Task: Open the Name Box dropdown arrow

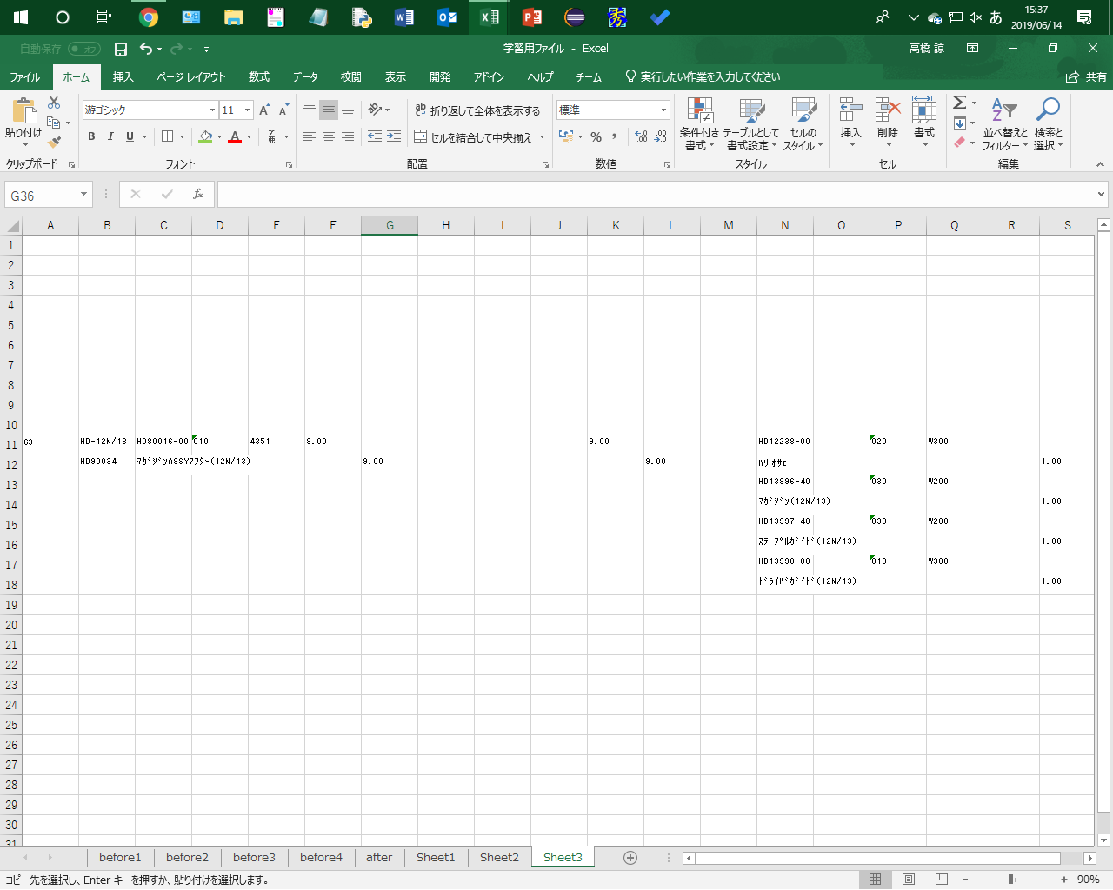Action: click(84, 195)
